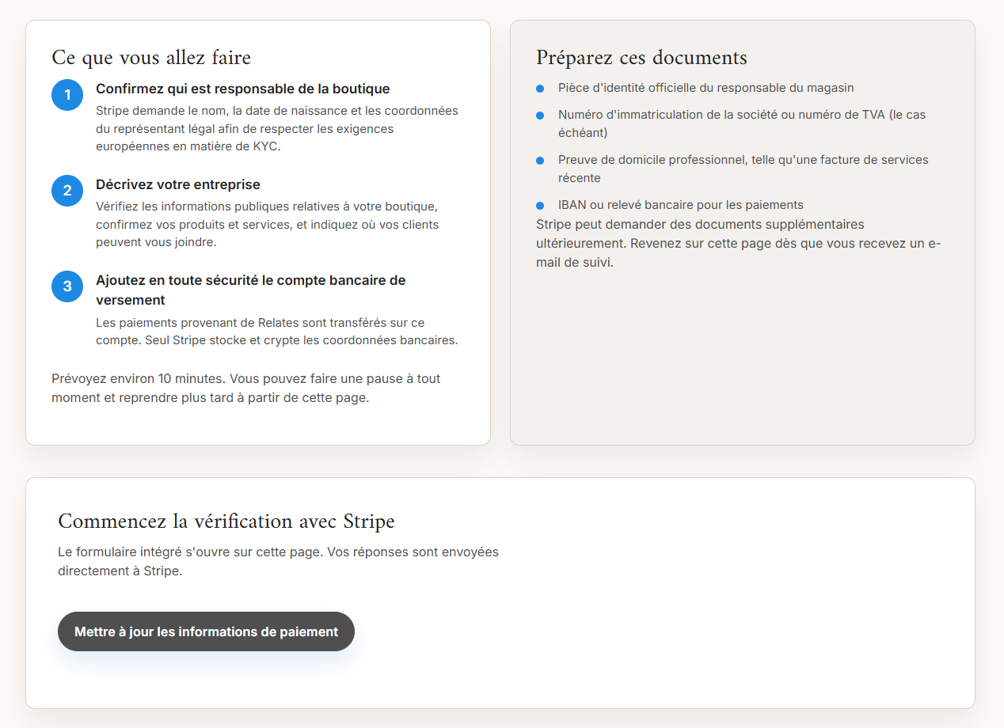Viewport: 1004px width, 728px height.
Task: Click the paragraph 'Stripe peut demander des documents supplémentaires'
Action: [x=738, y=243]
